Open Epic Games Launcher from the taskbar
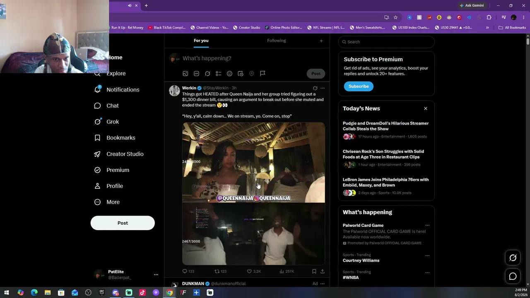Screen dimensions: 530x298 click(102, 293)
